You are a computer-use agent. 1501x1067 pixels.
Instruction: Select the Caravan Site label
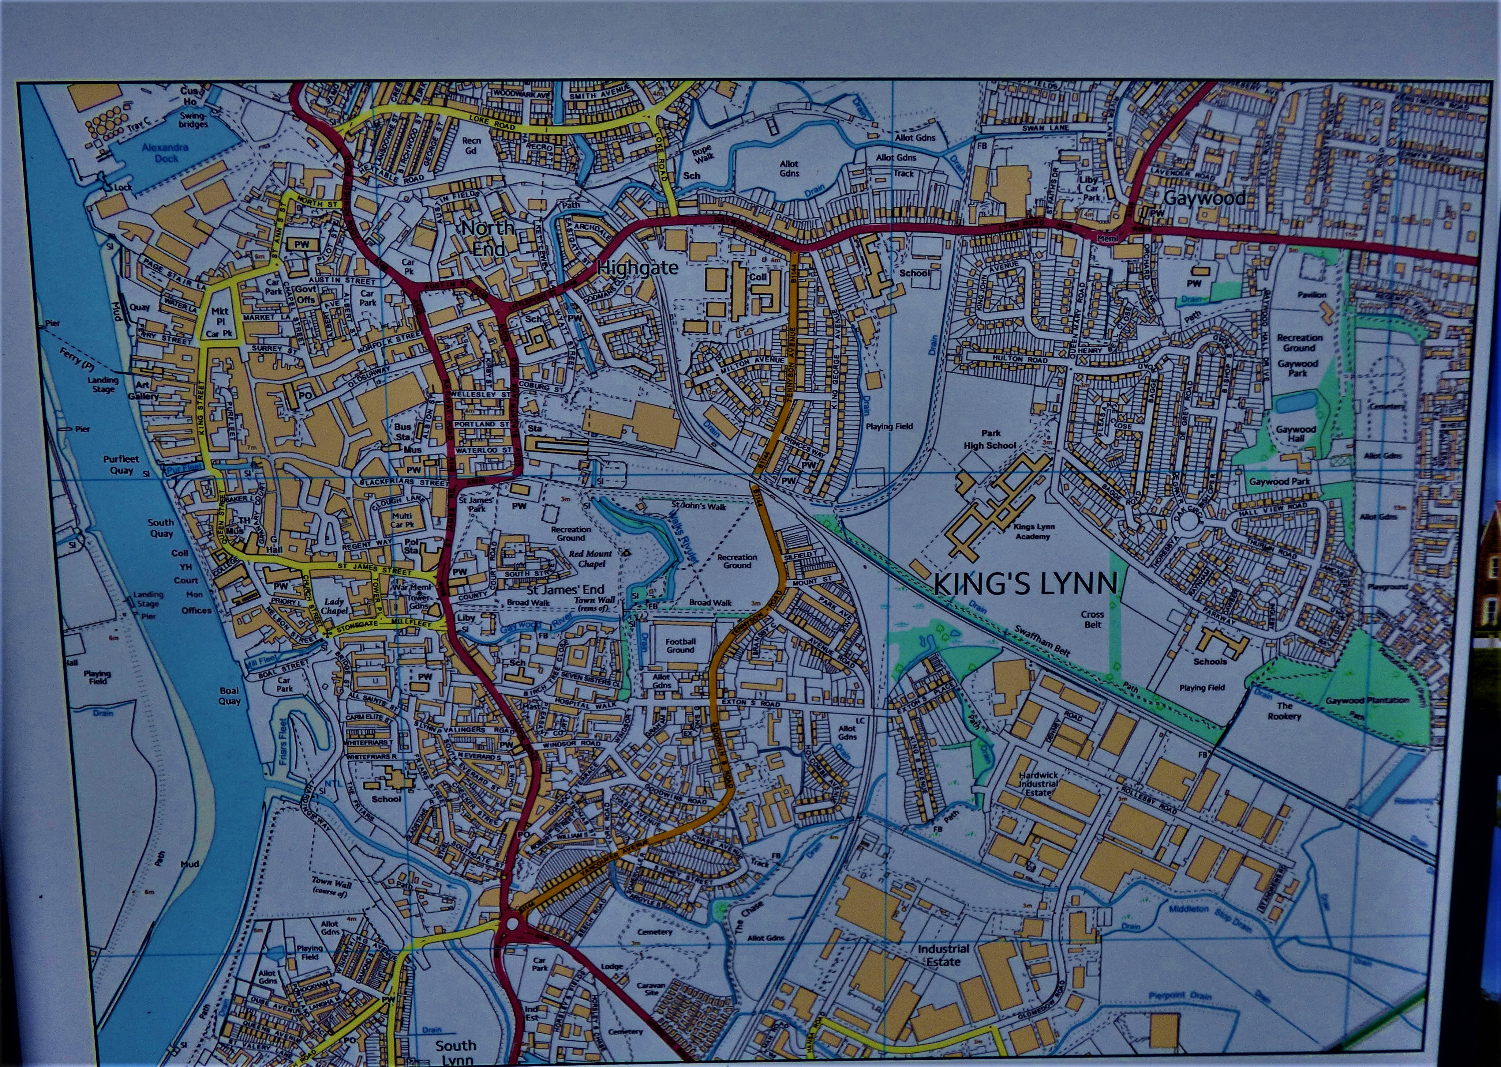(x=651, y=989)
